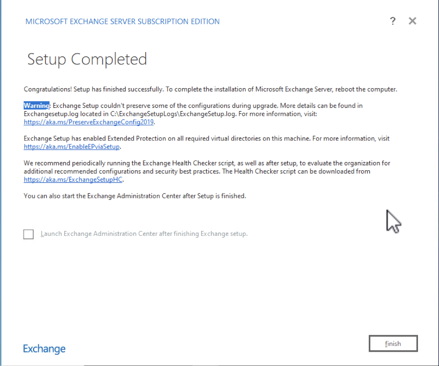Click the highlighted Warning word
Screen dimensions: 439x366
point(36,105)
